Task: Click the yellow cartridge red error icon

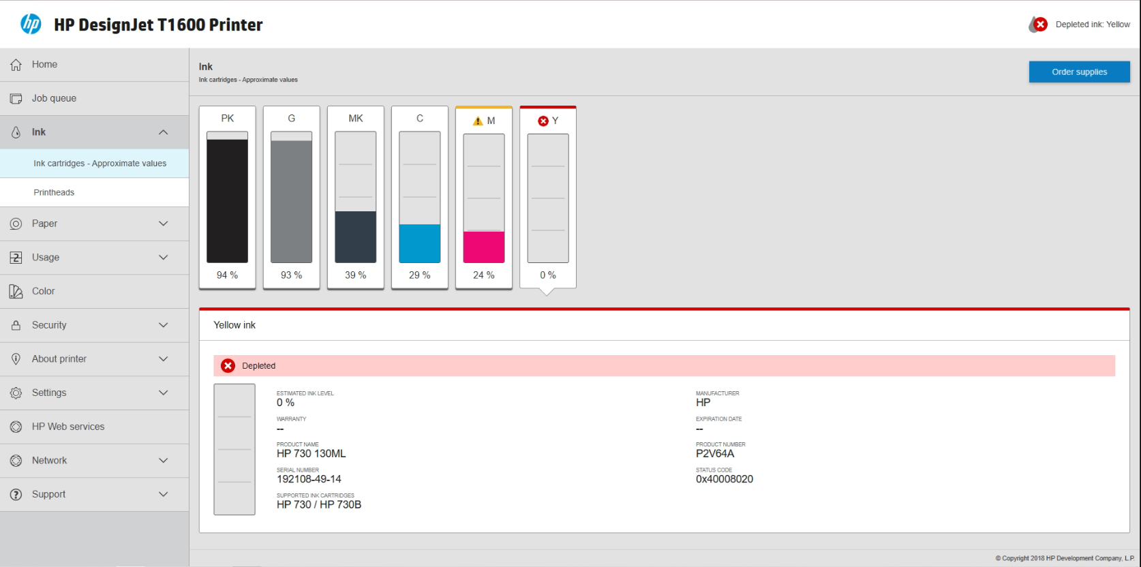Action: point(543,121)
